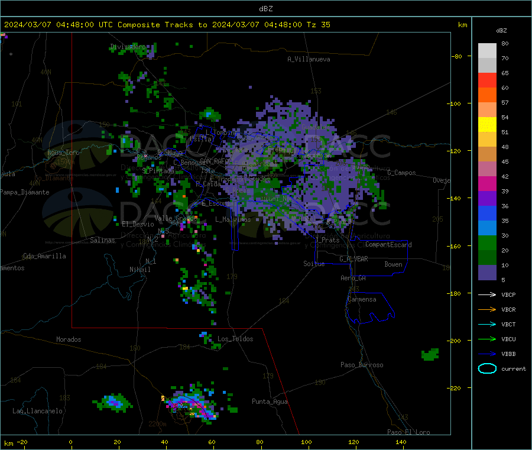Click the Aero_GA map label

pyautogui.click(x=353, y=278)
